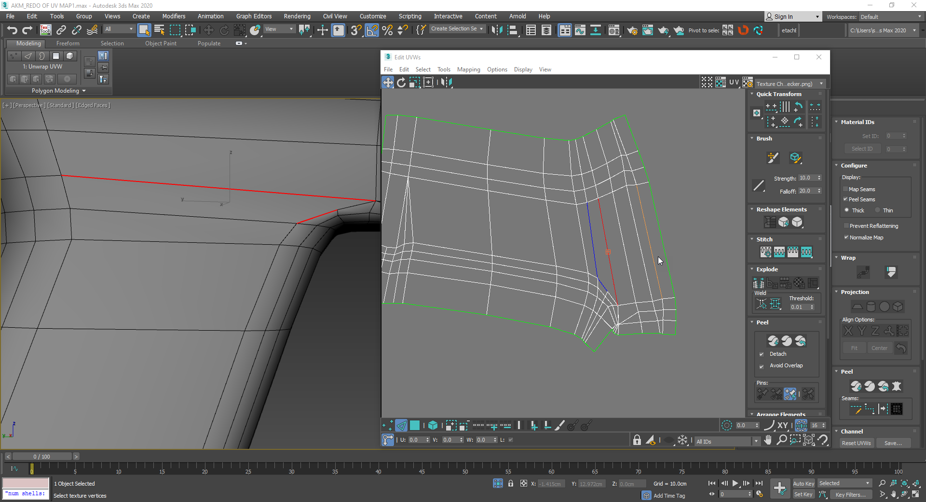Click the Key Filters... button
The width and height of the screenshot is (926, 502).
pyautogui.click(x=850, y=494)
